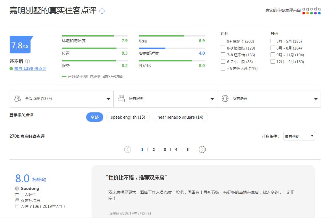Click the Agoda logo
This screenshot has width=335, height=218.
coord(311,11)
